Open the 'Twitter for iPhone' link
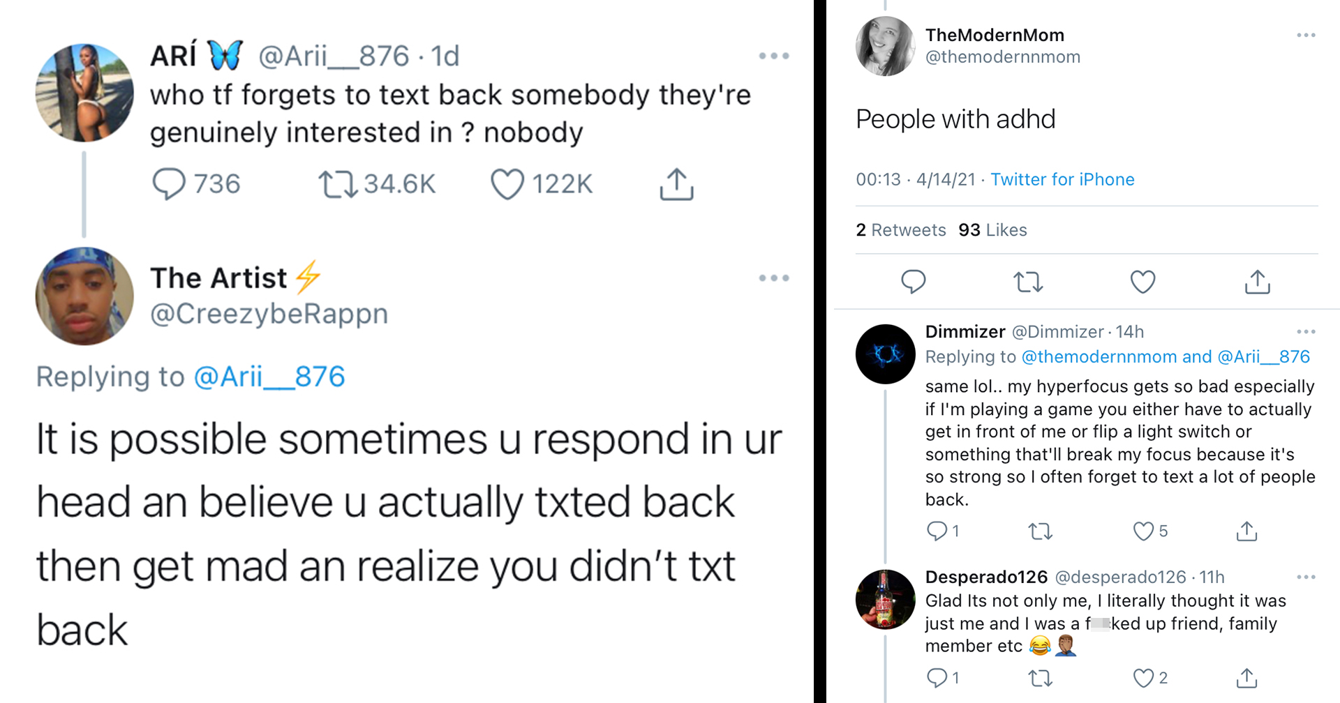This screenshot has height=703, width=1340. point(1062,180)
